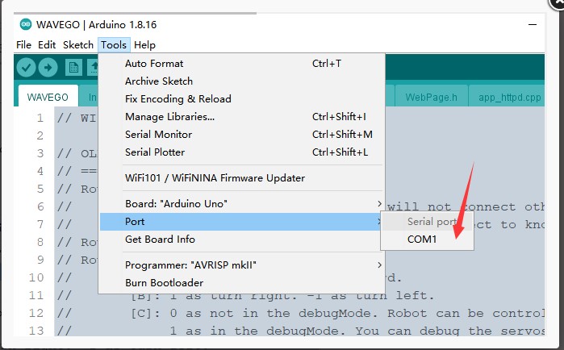Choose Auto Format from Tools menu

pos(242,64)
